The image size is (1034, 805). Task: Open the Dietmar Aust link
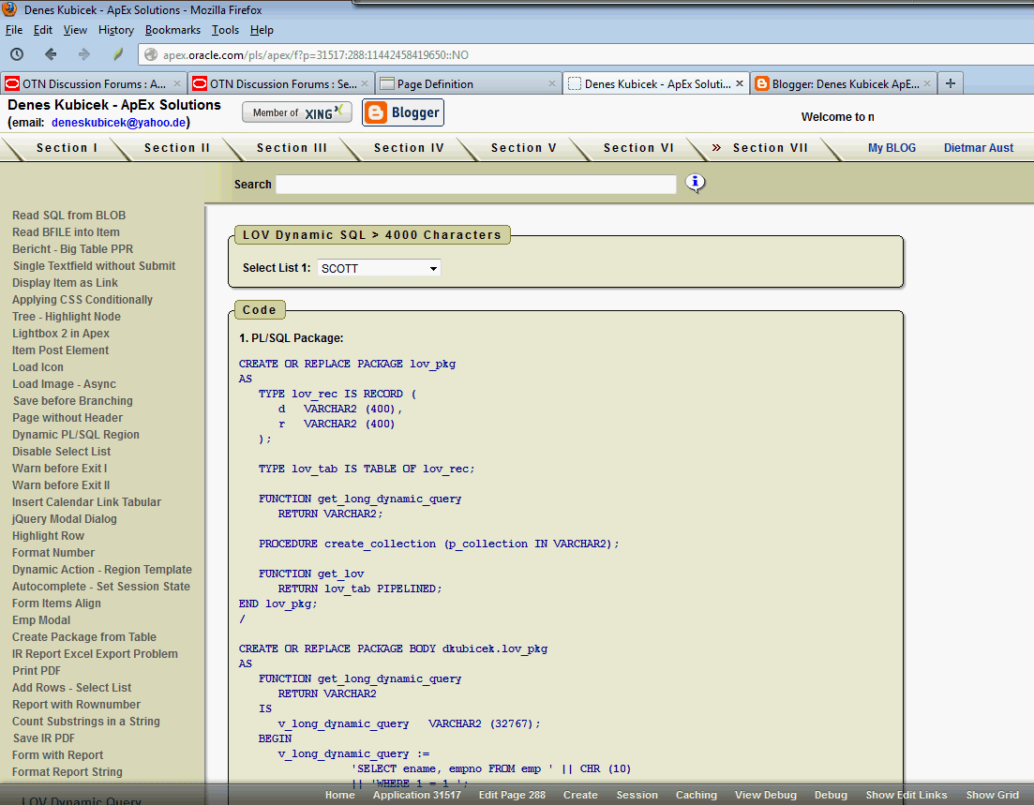(x=978, y=148)
